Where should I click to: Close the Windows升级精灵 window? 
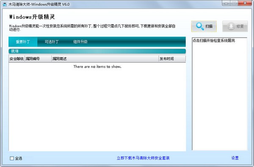[x=245, y=3]
